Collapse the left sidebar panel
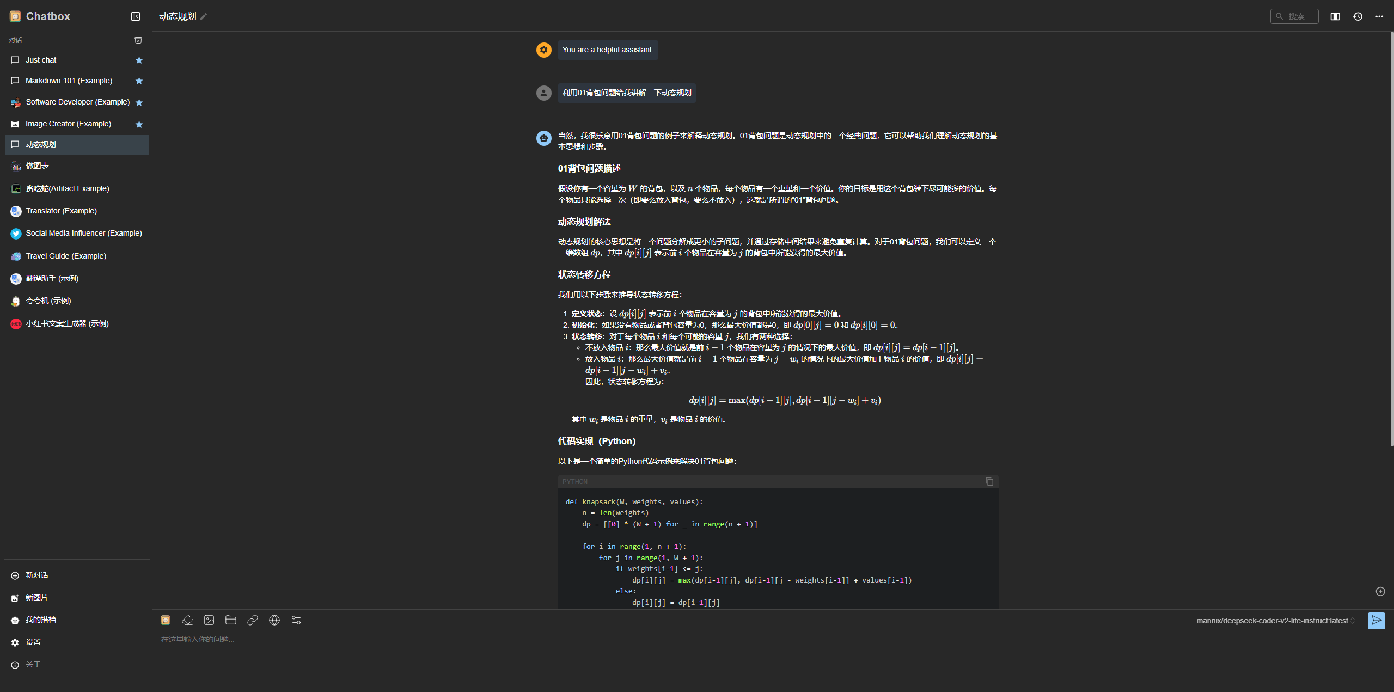This screenshot has width=1394, height=692. pyautogui.click(x=136, y=16)
